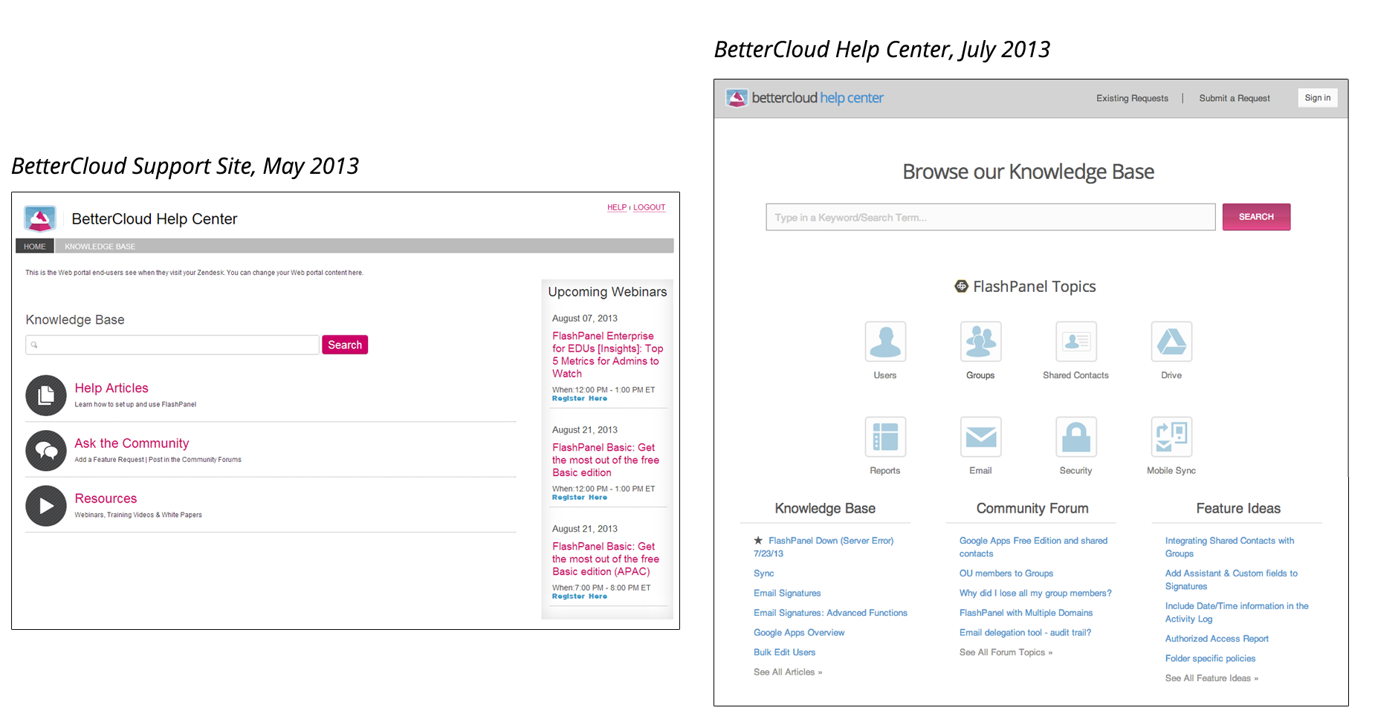Viewport: 1375px width, 725px height.
Task: Click See All Forum Topics link
Action: click(x=1006, y=652)
